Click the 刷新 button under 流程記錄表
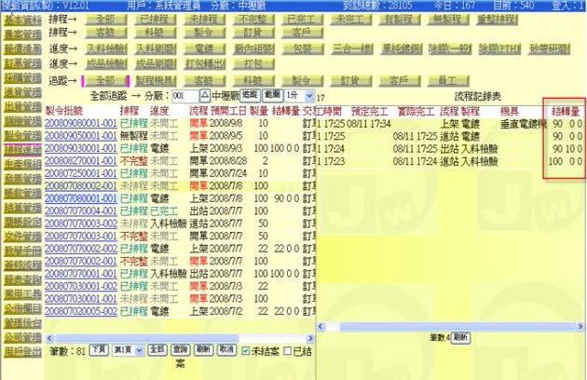587x380 pixels. point(460,336)
